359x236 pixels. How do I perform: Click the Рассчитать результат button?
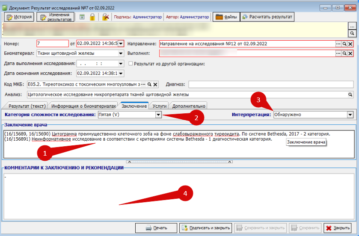[x=267, y=17]
